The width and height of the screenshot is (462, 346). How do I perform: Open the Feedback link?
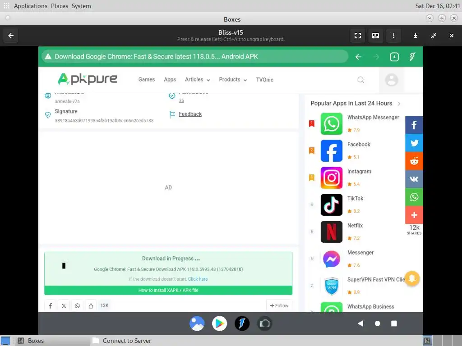(190, 114)
